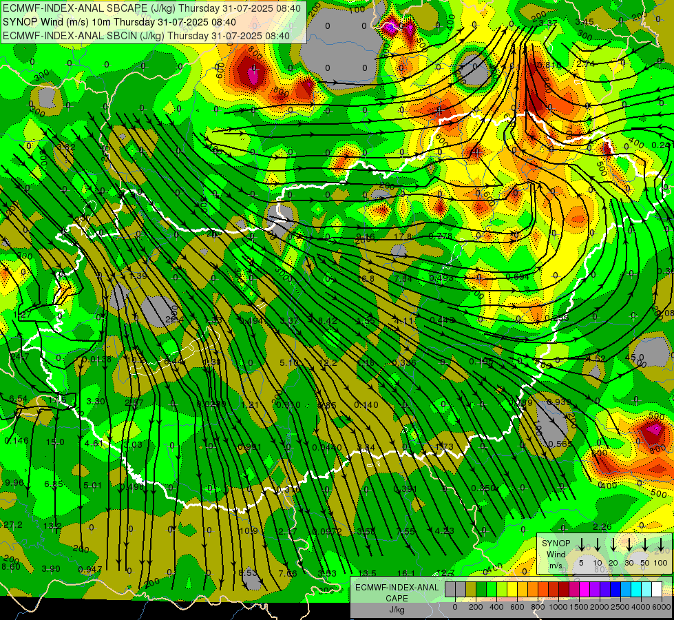The height and width of the screenshot is (620, 674).
Task: Click the map value '10.9'
Action: click(x=249, y=531)
